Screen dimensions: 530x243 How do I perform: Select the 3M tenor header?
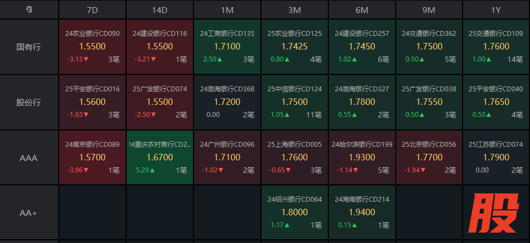pyautogui.click(x=295, y=10)
